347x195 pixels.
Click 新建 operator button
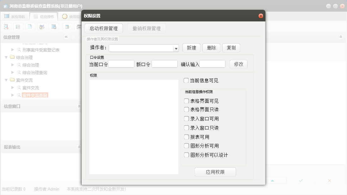click(x=192, y=48)
